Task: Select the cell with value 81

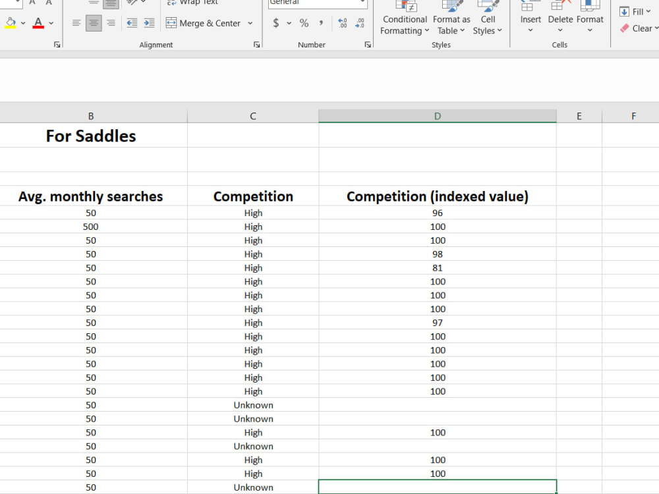Action: [438, 268]
